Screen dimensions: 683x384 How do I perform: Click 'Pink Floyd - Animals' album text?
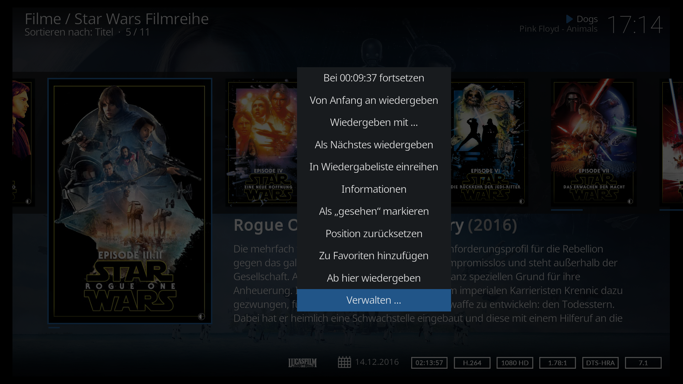pos(558,29)
